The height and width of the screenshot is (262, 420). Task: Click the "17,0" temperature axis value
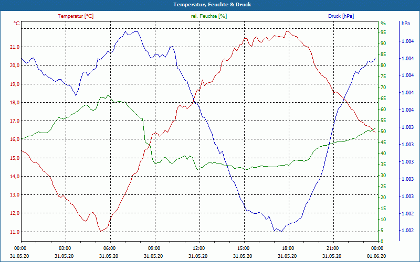click(15, 121)
